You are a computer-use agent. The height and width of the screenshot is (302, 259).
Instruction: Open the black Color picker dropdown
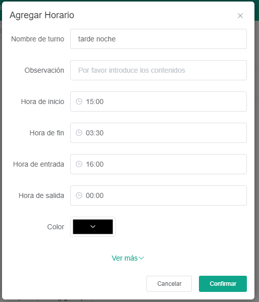93,227
